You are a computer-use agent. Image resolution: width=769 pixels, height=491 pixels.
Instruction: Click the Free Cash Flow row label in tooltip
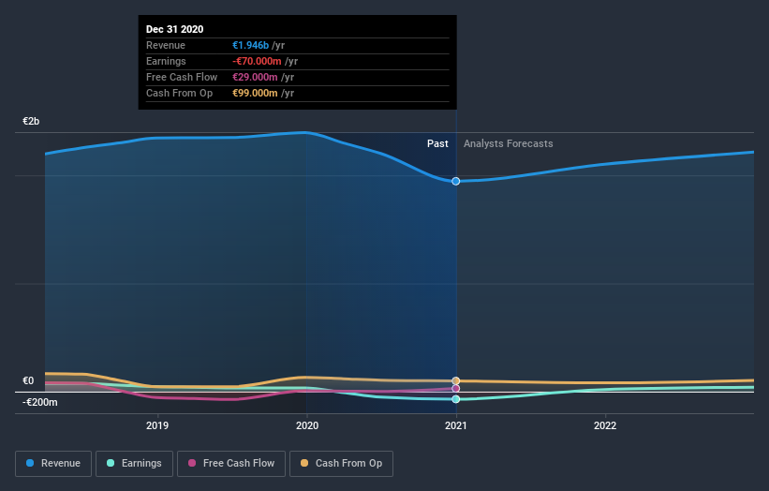182,77
